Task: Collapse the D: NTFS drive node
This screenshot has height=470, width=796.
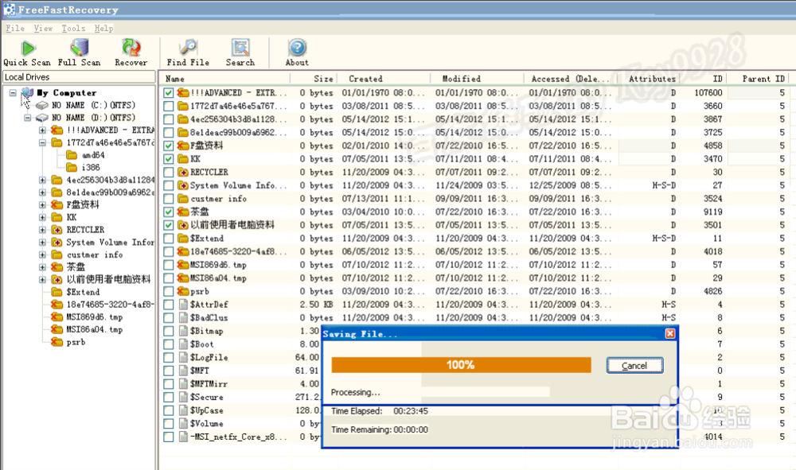Action: pyautogui.click(x=27, y=118)
